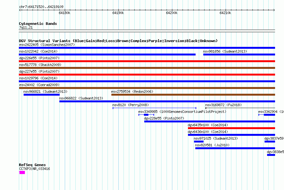Click the short blue nsv966821 bar

coord(41,95)
